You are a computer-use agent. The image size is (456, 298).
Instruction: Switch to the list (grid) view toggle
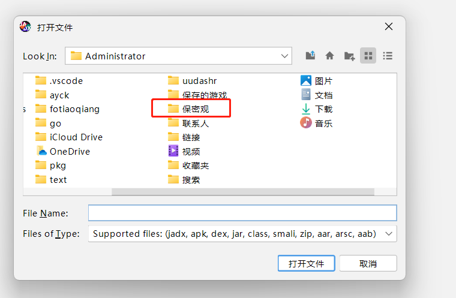click(x=368, y=56)
